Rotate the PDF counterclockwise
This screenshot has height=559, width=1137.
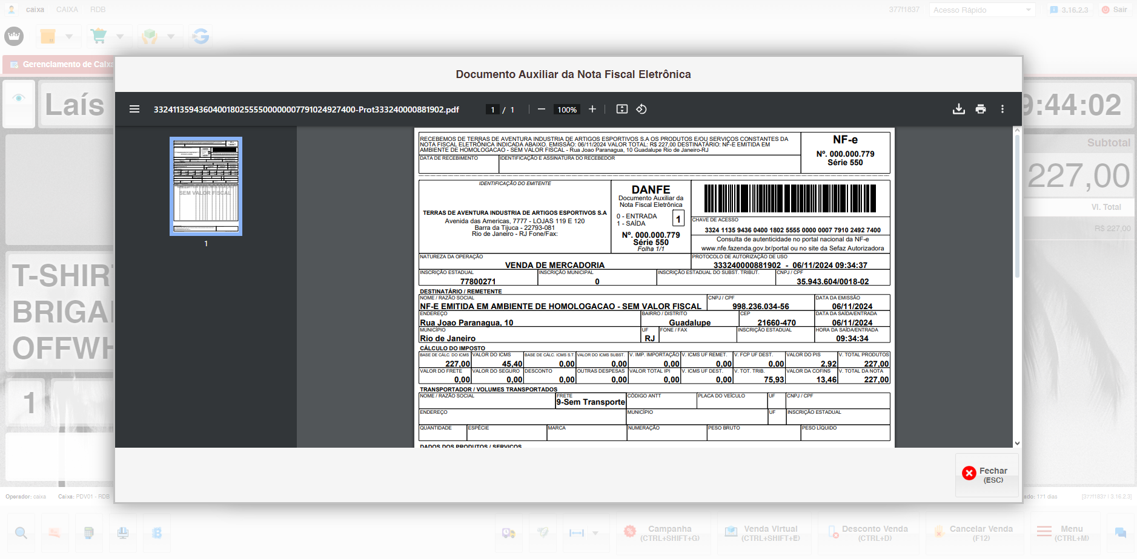pyautogui.click(x=641, y=110)
